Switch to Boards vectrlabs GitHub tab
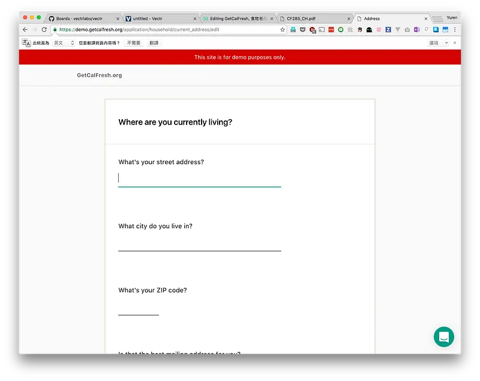The image size is (480, 381). pyautogui.click(x=83, y=19)
